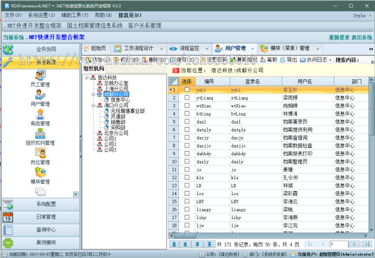This screenshot has width=375, height=258.
Task: Click last page pager button
Action: pos(367,244)
